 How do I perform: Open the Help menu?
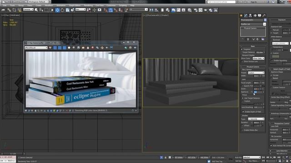tap(132, 5)
